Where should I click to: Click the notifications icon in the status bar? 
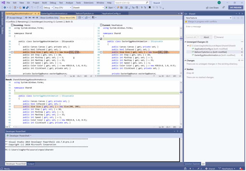point(241,169)
